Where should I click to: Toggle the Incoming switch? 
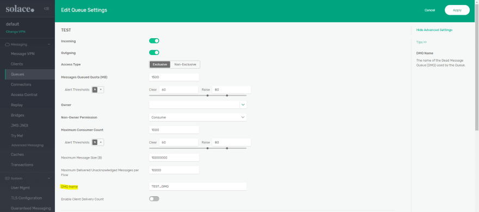154,41
